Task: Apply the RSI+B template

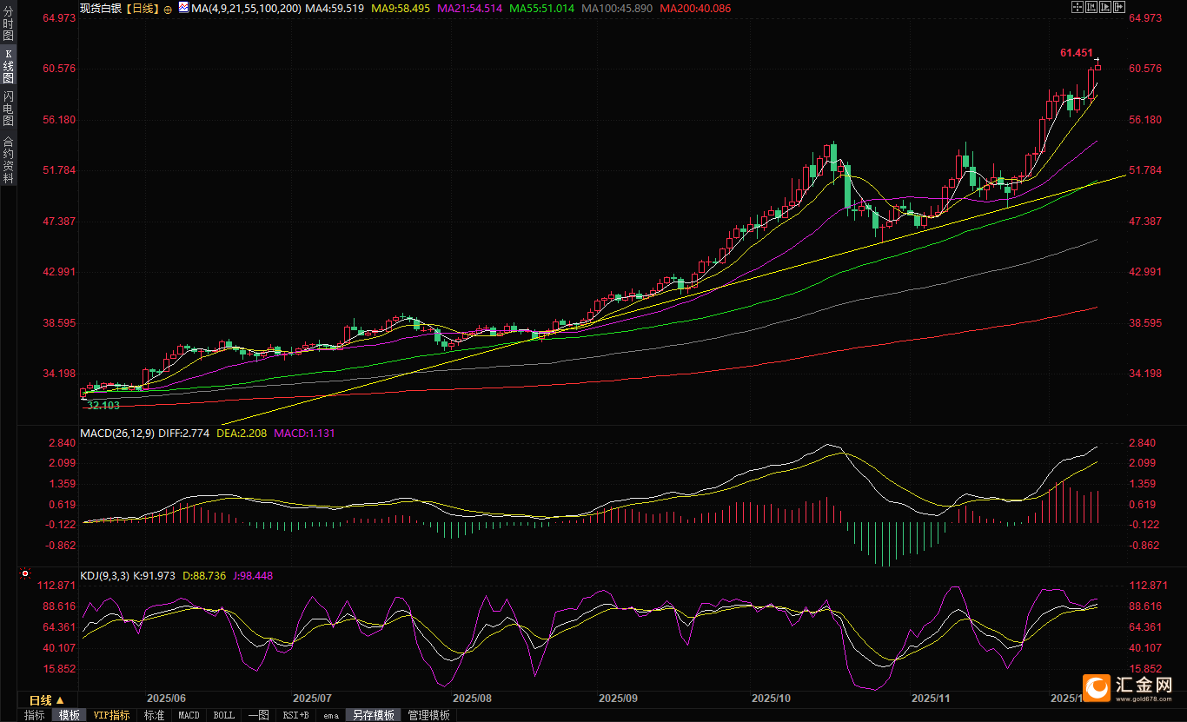Action: [x=295, y=715]
